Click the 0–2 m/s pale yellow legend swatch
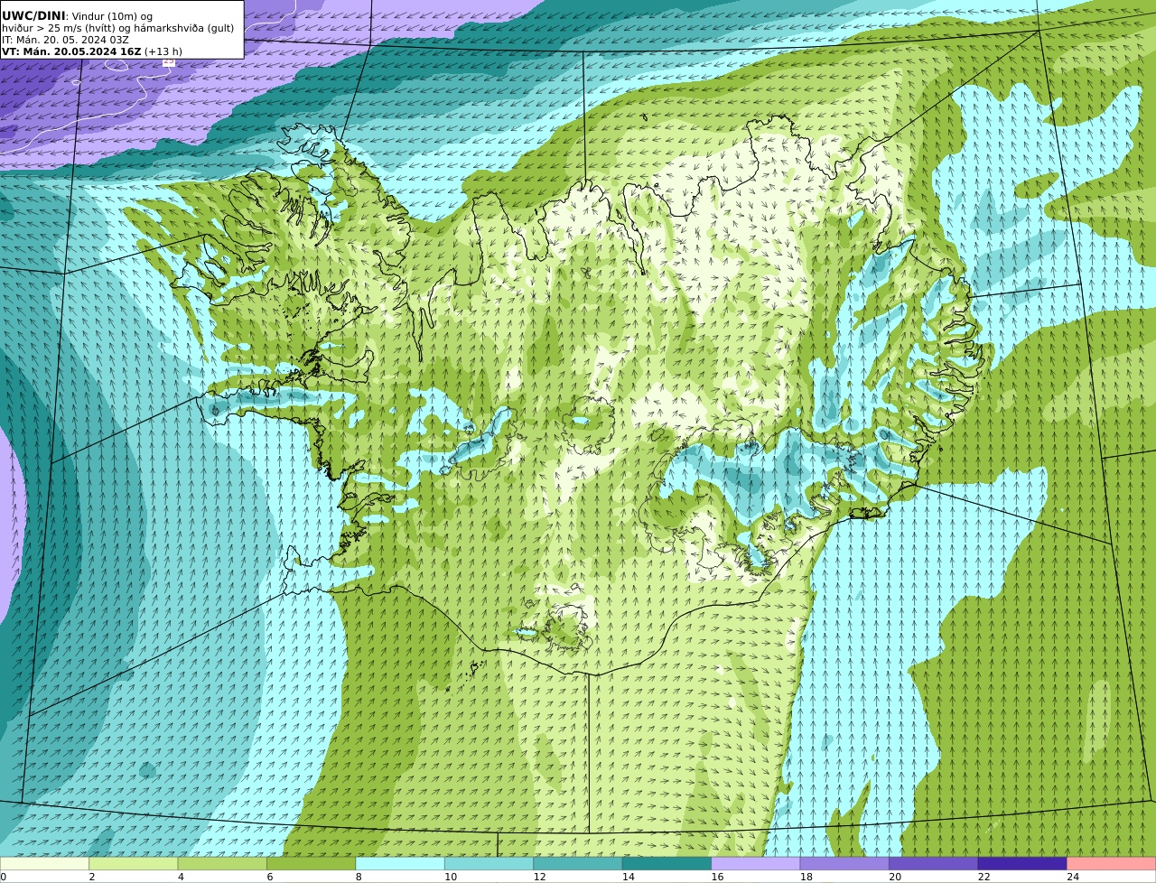Screen dimensions: 1156x883 pos(44,864)
